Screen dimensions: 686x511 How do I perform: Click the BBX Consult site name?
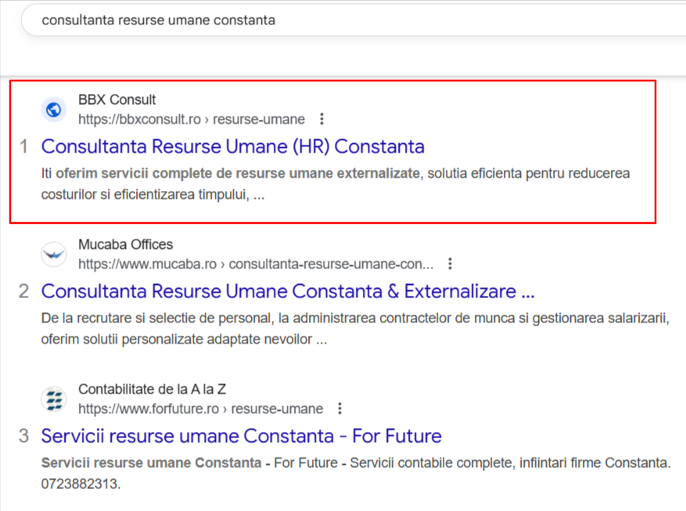coord(117,99)
